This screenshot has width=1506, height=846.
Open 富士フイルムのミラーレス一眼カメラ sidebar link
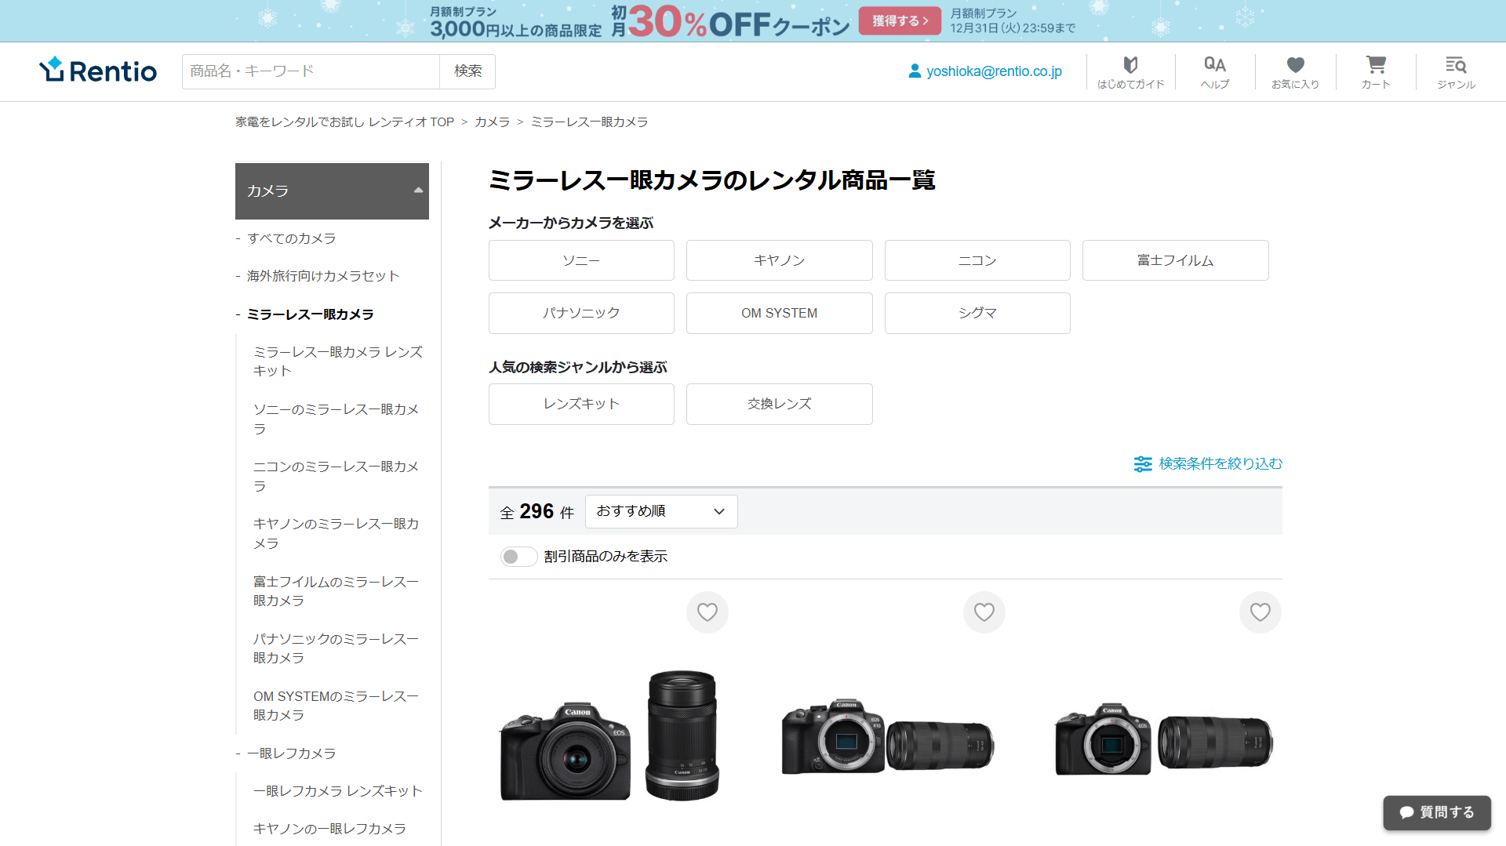[336, 591]
